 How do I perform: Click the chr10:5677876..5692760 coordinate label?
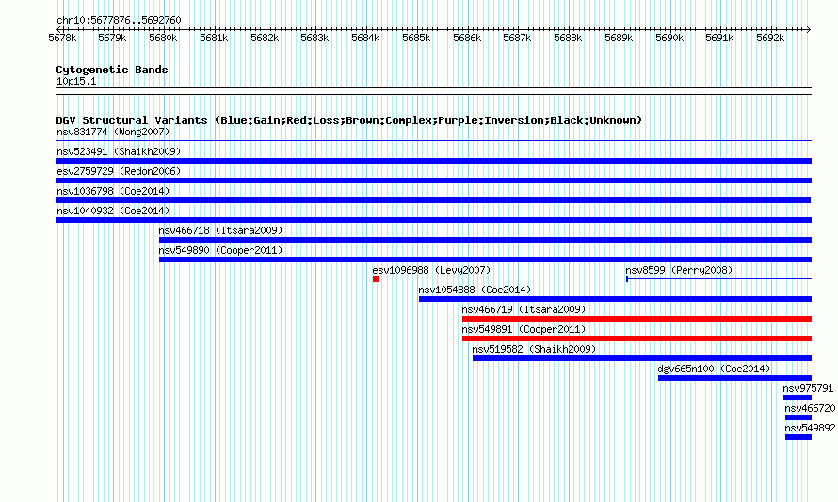(119, 21)
